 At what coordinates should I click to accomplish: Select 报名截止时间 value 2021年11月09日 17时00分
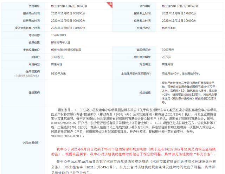click(x=179, y=13)
